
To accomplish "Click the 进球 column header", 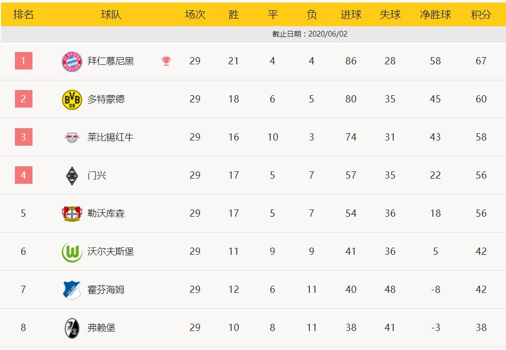I will coord(351,14).
